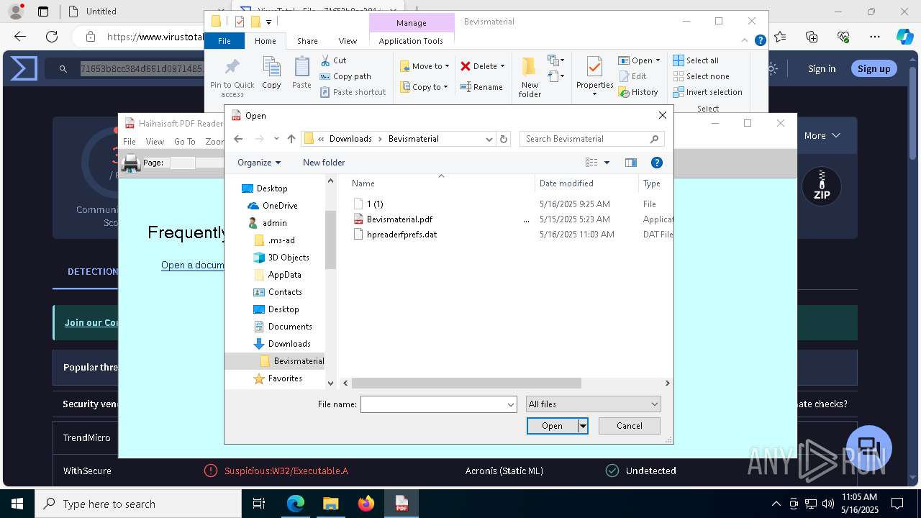Click Select none in Explorer ribbon
This screenshot has width=921, height=518.
tap(701, 76)
